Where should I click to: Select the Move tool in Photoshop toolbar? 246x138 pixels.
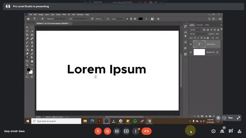tap(27, 27)
